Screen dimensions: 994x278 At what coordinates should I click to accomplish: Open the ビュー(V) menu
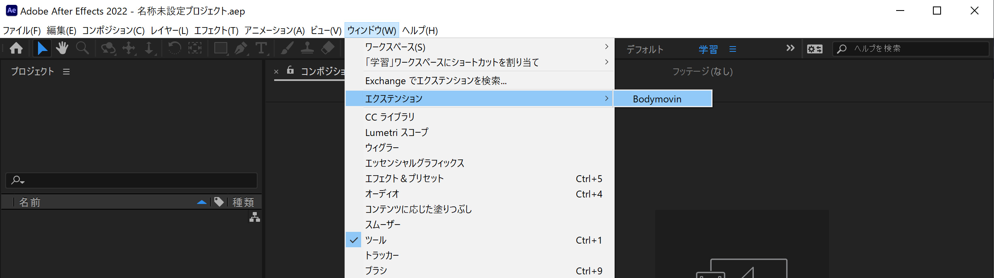(x=326, y=30)
